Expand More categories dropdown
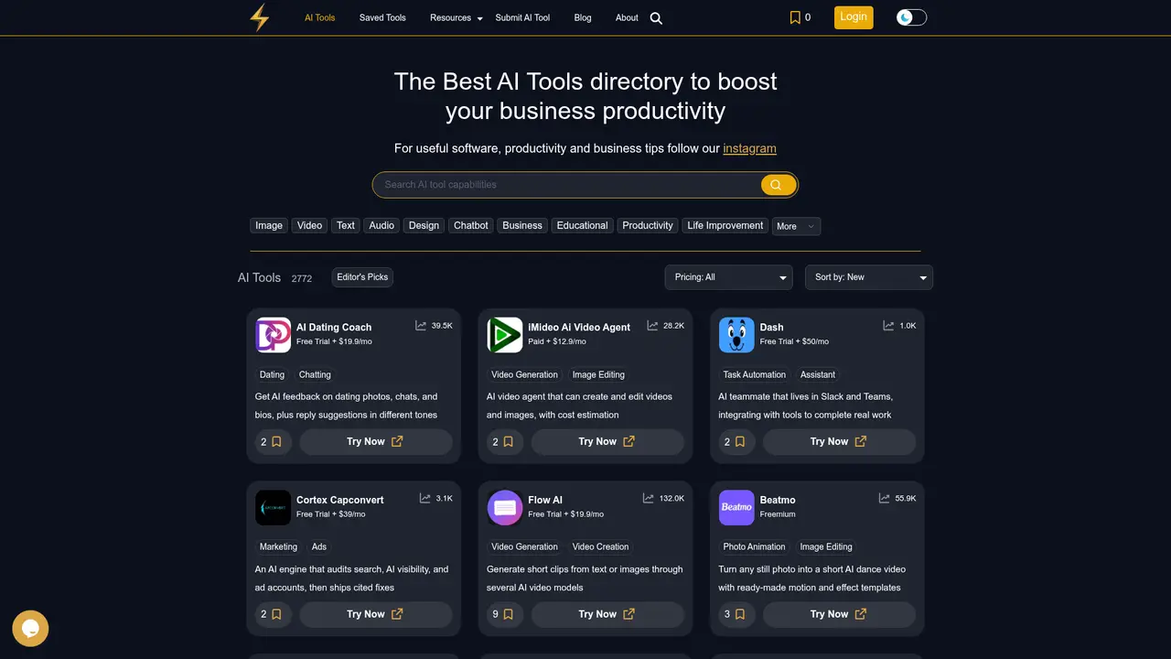Viewport: 1171px width, 659px height. point(796,226)
